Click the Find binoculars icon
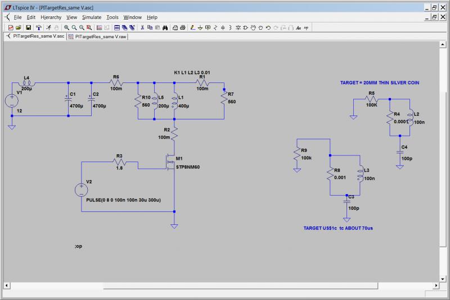The width and height of the screenshot is (450, 300). click(x=165, y=27)
